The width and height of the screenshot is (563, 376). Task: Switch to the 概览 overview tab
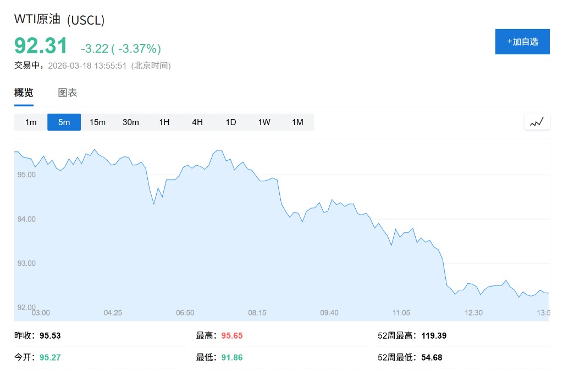pyautogui.click(x=24, y=93)
